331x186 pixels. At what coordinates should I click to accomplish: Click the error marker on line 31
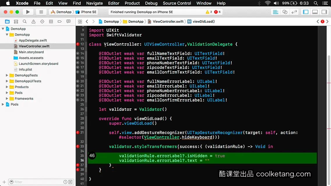(x=78, y=133)
